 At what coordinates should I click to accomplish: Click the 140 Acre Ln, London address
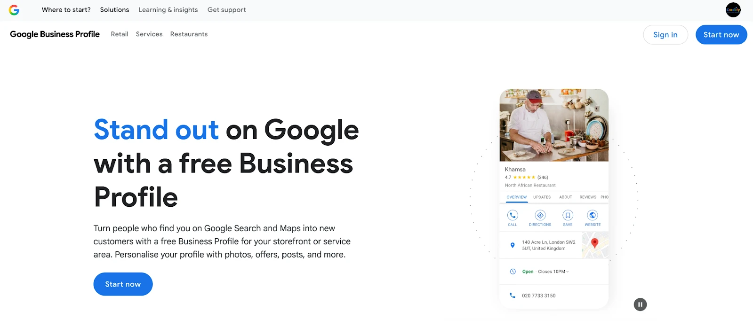pyautogui.click(x=548, y=245)
